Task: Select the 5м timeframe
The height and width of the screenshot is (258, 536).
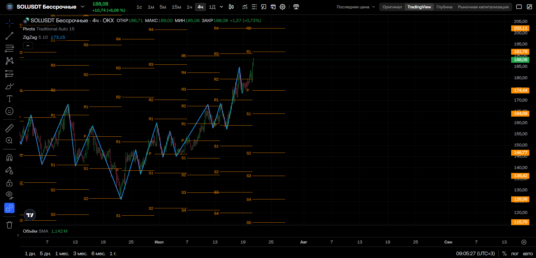Action: (163, 7)
